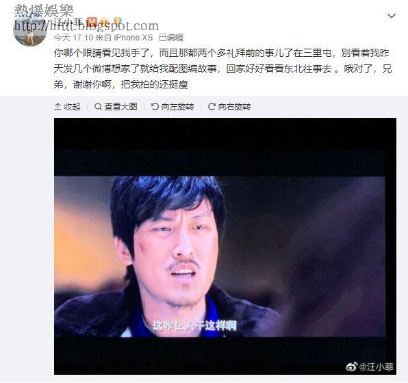
Task: Open the 今天 17:10 timestamp link
Action: click(x=73, y=38)
